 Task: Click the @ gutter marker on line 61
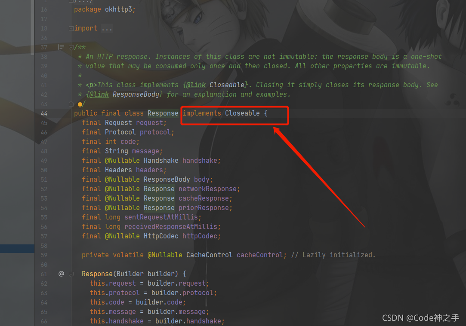point(61,274)
